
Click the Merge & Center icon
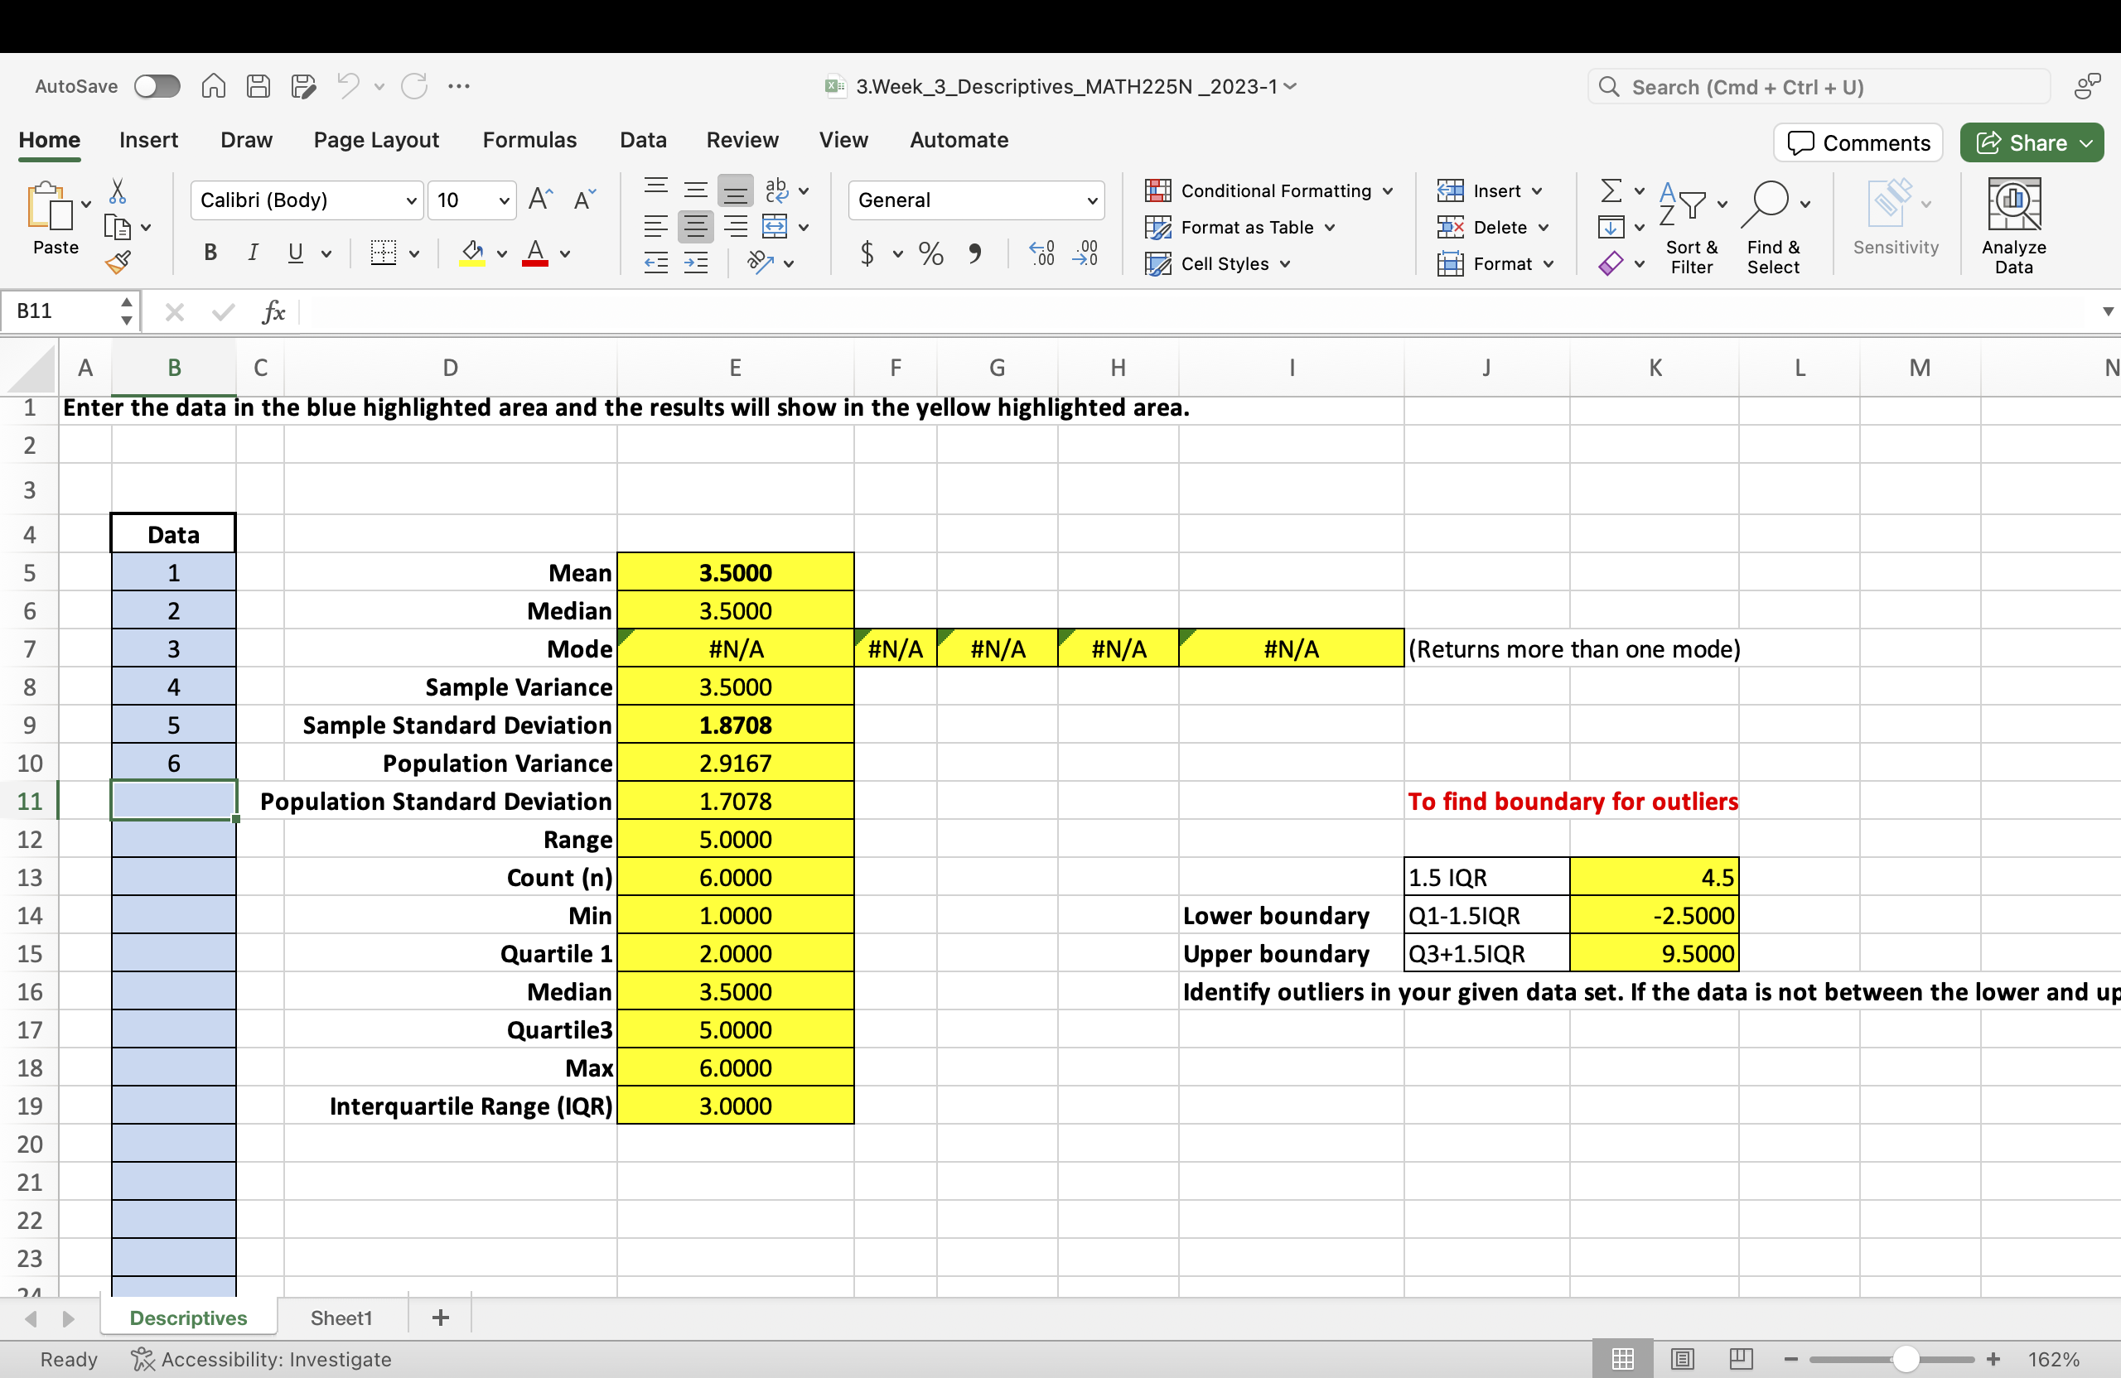pyautogui.click(x=775, y=226)
